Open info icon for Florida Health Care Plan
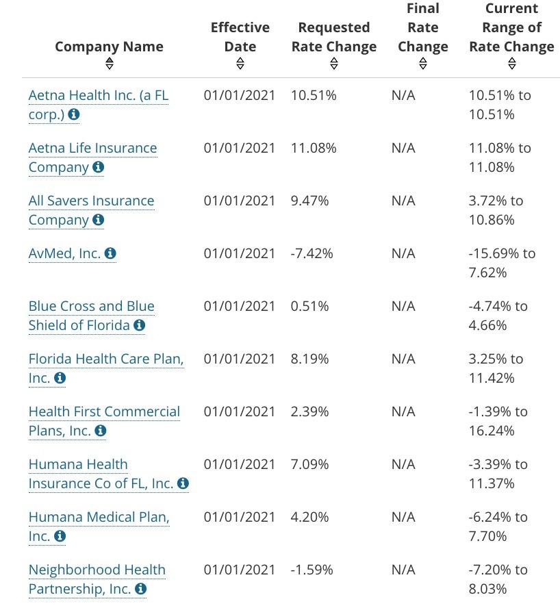 click(x=60, y=379)
